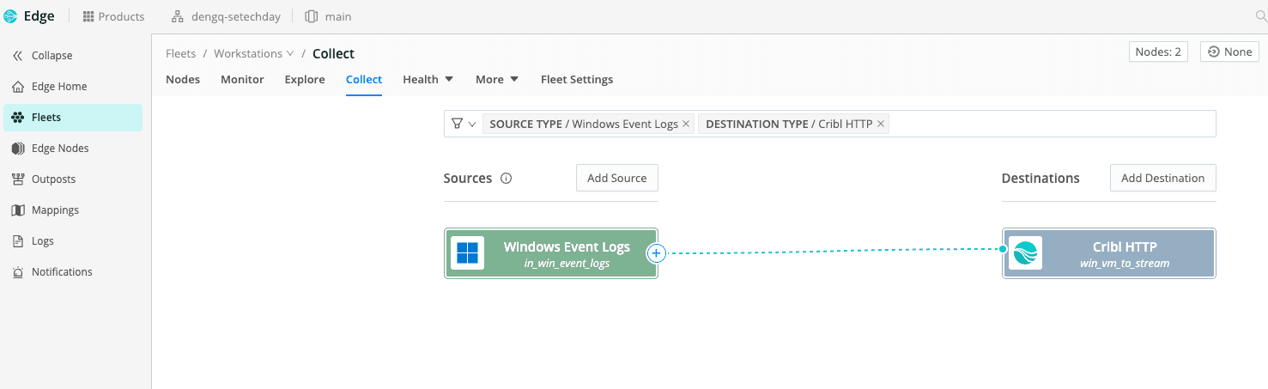Screen dimensions: 1268x389
Task: Open the main workspace selector
Action: 328,16
